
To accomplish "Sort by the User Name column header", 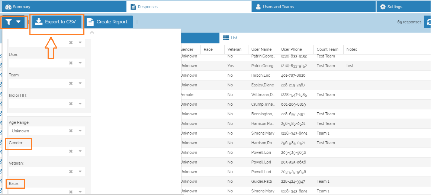I will [261, 49].
